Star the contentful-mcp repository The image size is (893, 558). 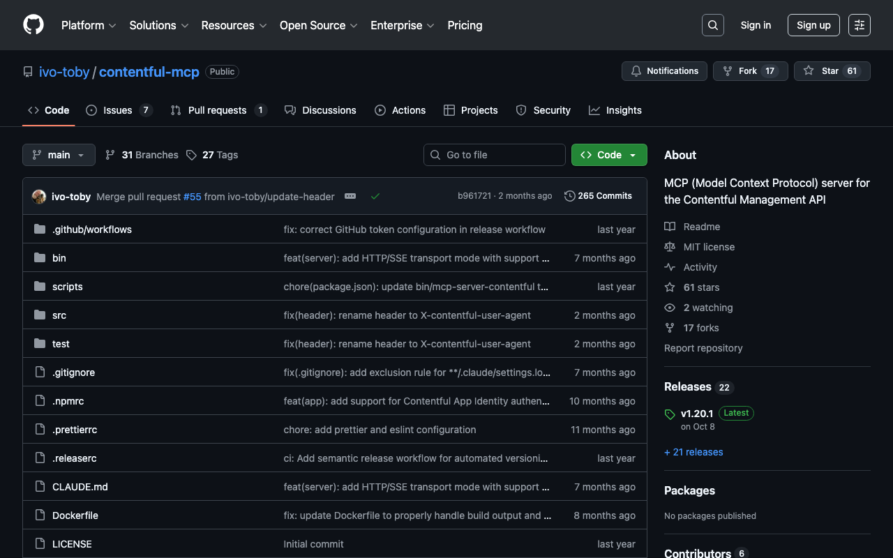(832, 71)
